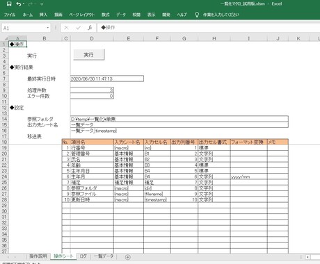Switch to the ページレイアウト ribbon tab

[x=81, y=15]
